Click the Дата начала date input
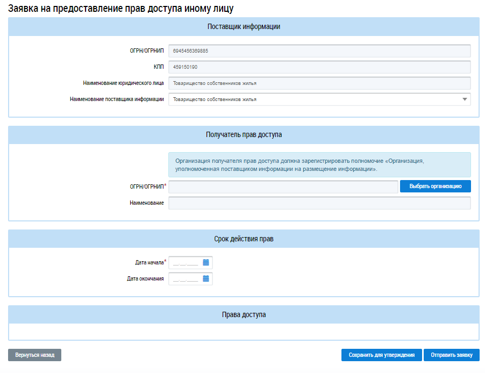The height and width of the screenshot is (373, 485). tap(186, 263)
